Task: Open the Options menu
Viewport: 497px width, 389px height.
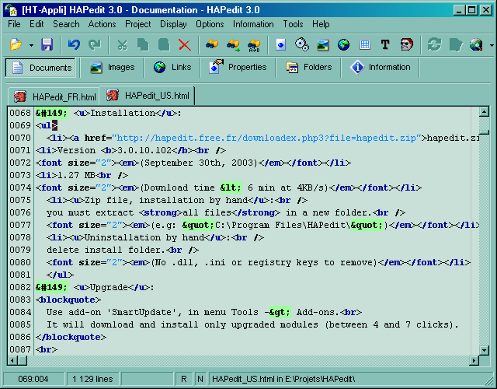Action: [x=210, y=24]
